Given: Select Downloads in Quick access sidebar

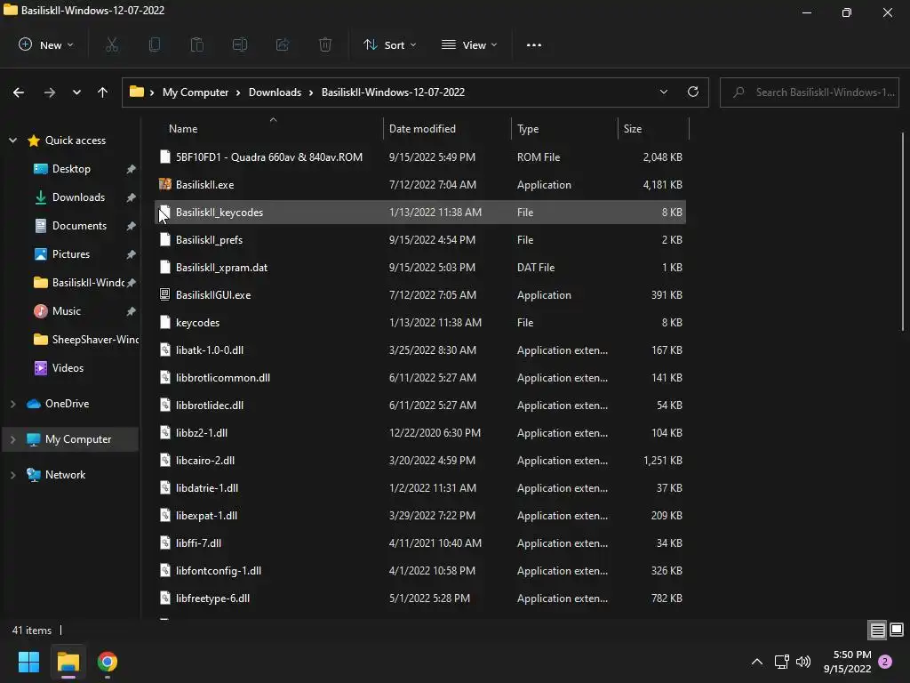Looking at the screenshot, I should click(78, 197).
